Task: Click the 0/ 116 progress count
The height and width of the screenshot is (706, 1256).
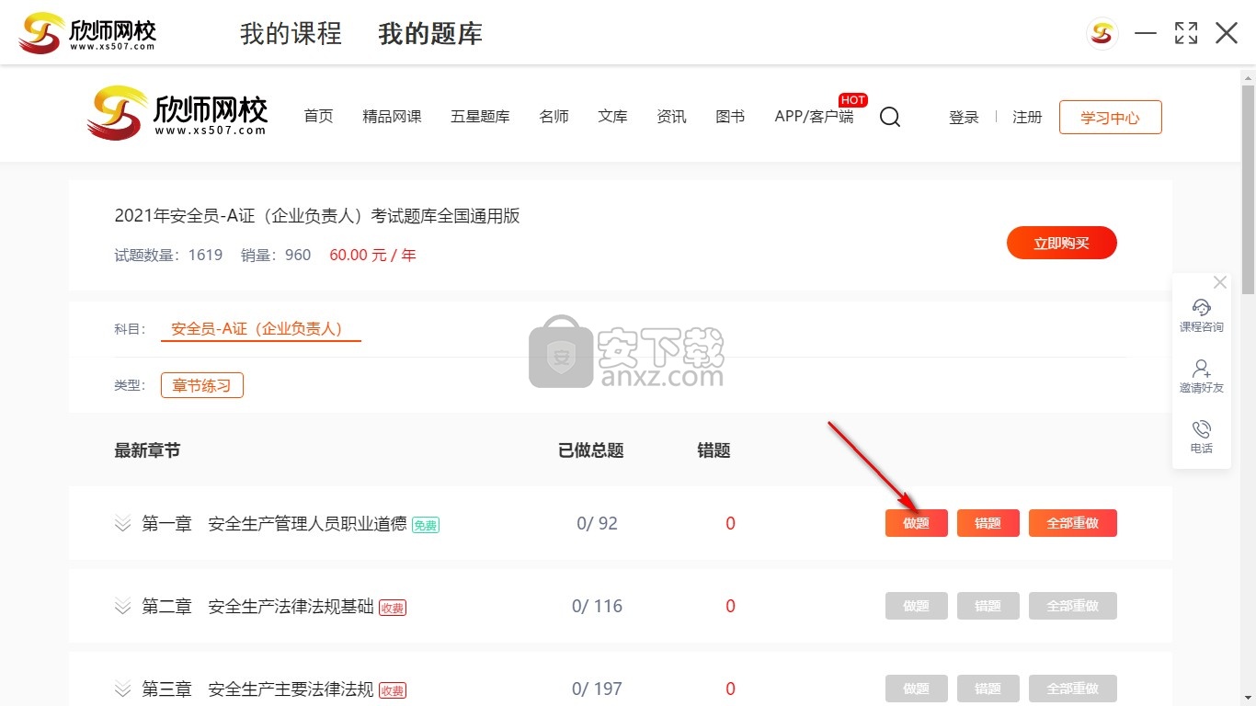Action: (597, 607)
